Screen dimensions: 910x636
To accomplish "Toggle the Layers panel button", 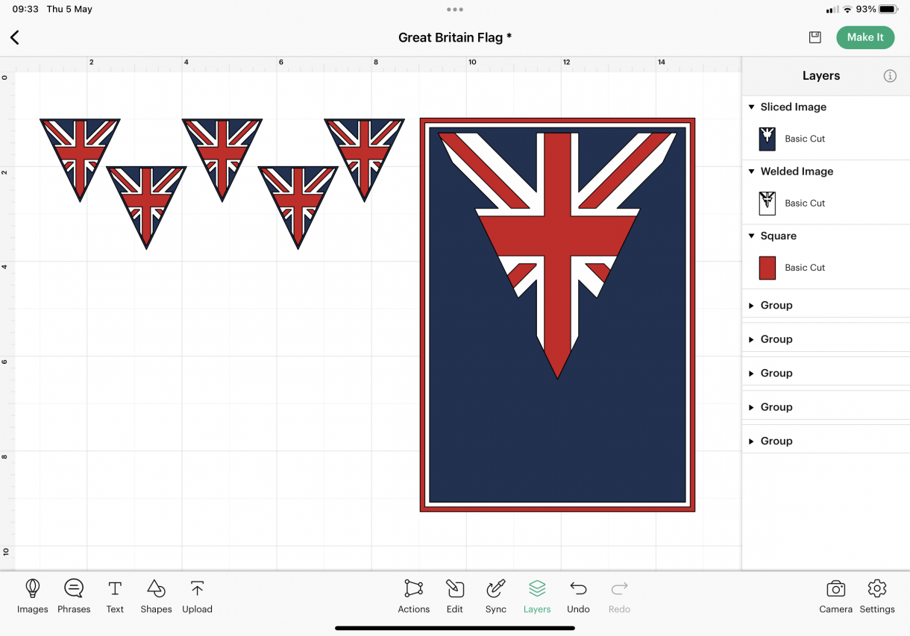I will coord(537,596).
